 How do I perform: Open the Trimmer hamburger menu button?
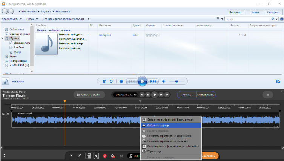pyautogui.click(x=268, y=95)
